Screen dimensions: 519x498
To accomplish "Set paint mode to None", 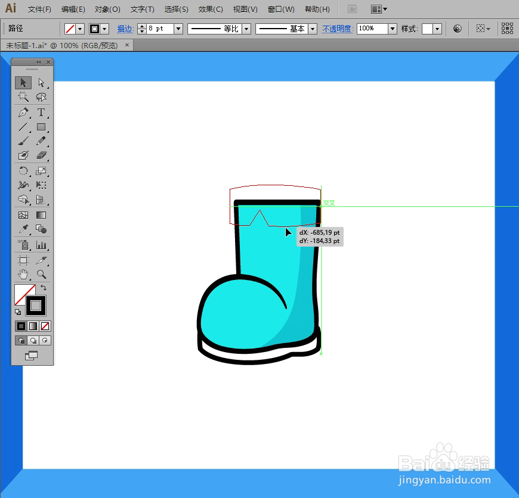I will click(x=45, y=326).
